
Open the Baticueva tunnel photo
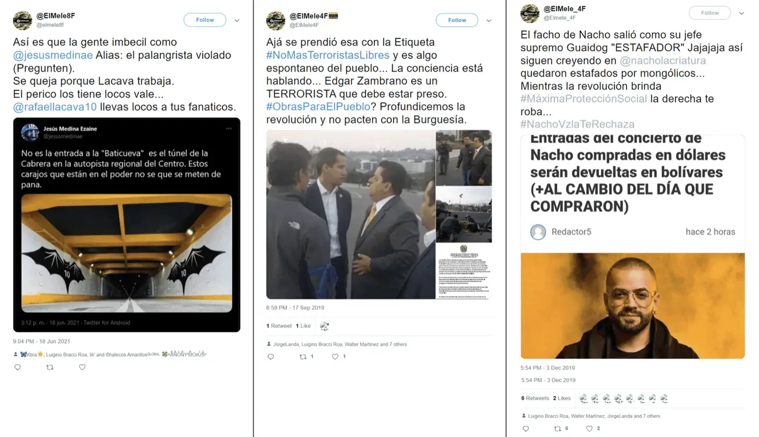pos(127,253)
